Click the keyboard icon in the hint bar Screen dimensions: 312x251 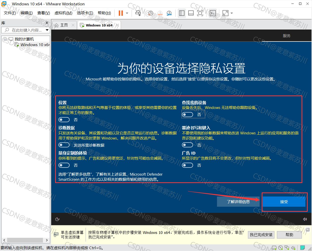tap(56, 235)
